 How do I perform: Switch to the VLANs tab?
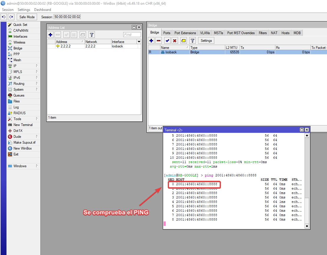coord(205,33)
